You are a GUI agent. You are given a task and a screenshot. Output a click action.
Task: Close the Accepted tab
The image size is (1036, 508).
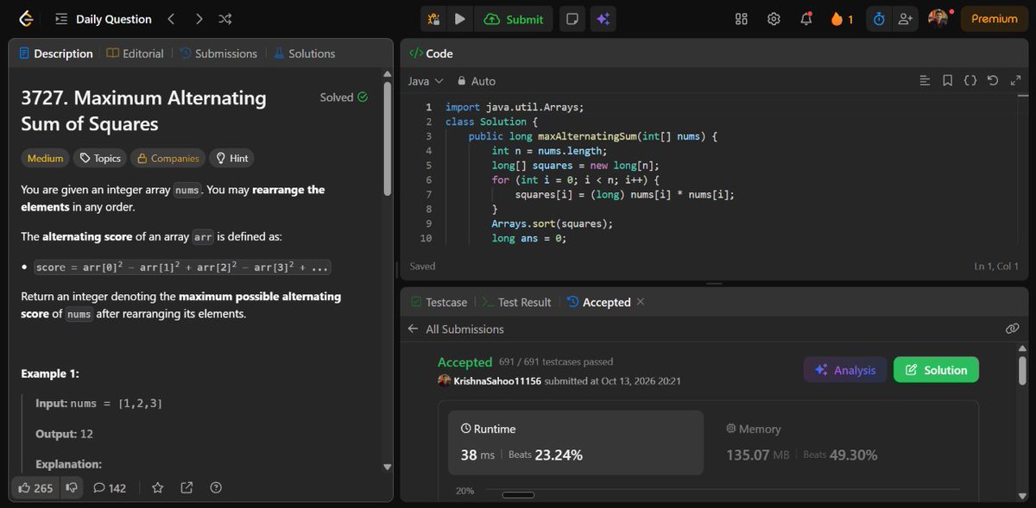tap(640, 303)
